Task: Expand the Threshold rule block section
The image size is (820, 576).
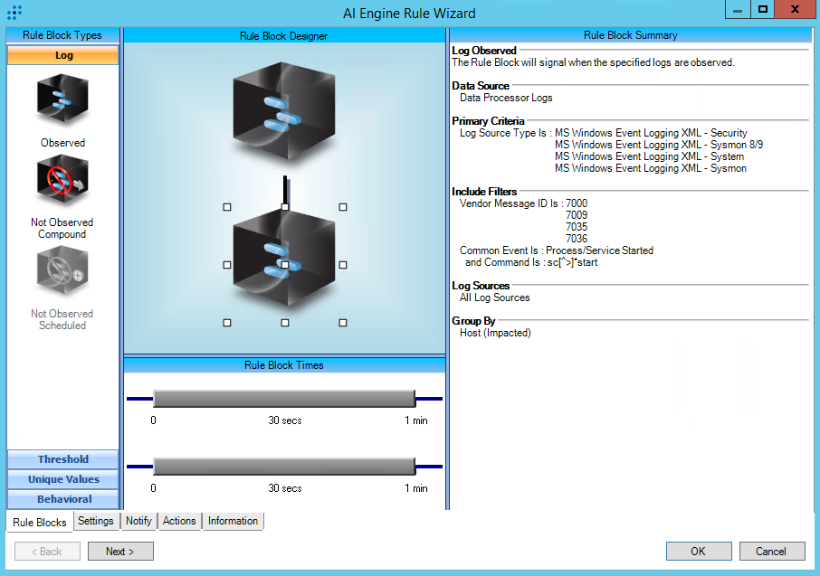Action: 63,459
